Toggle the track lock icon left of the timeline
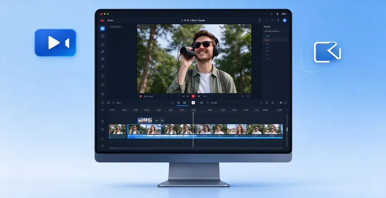The height and width of the screenshot is (198, 386). point(102,139)
